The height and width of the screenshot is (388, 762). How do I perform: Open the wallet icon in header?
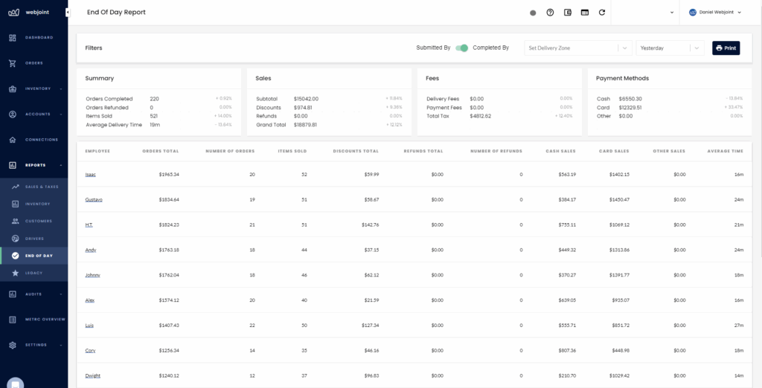(x=568, y=13)
